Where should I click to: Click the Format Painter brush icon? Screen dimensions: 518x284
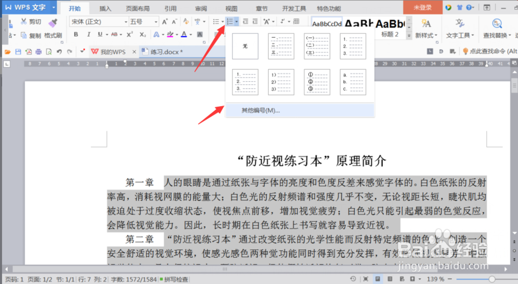coord(52,22)
